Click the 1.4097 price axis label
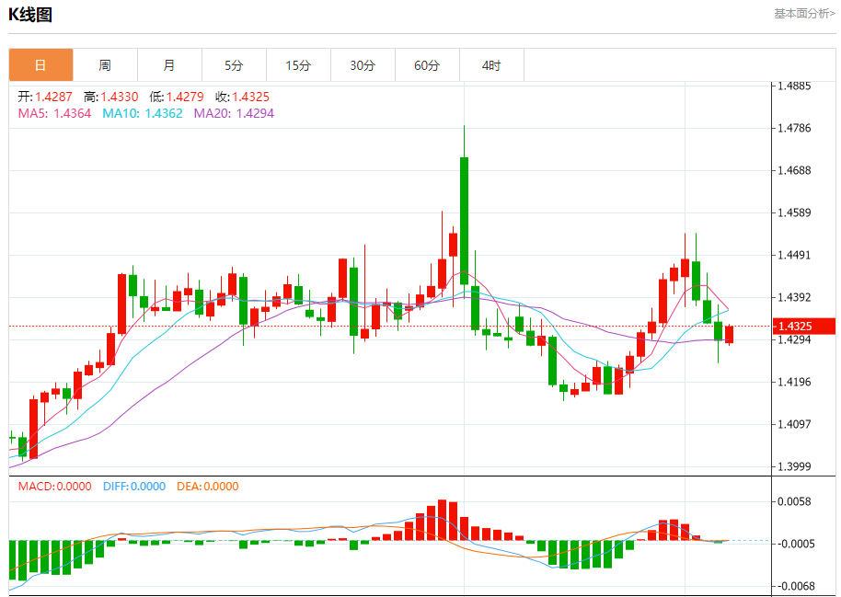 coord(794,424)
